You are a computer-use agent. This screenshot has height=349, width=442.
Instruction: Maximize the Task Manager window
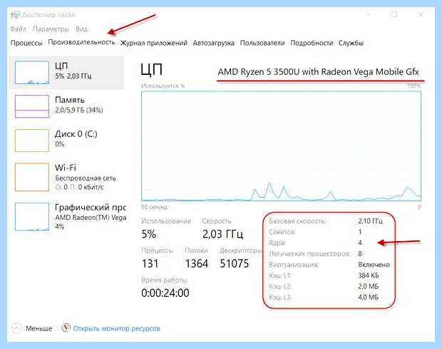point(394,14)
